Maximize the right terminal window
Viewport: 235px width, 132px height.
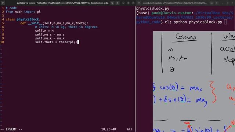pos(228,3)
